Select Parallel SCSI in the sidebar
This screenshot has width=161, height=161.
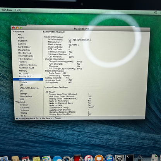tap(25, 76)
